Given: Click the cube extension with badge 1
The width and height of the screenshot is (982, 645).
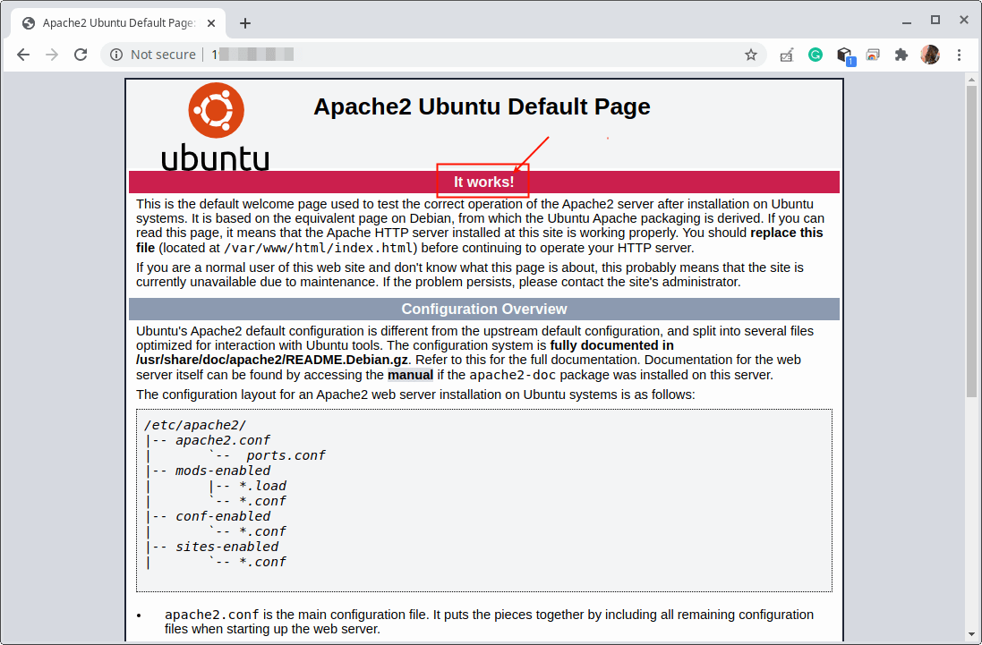Looking at the screenshot, I should (844, 55).
